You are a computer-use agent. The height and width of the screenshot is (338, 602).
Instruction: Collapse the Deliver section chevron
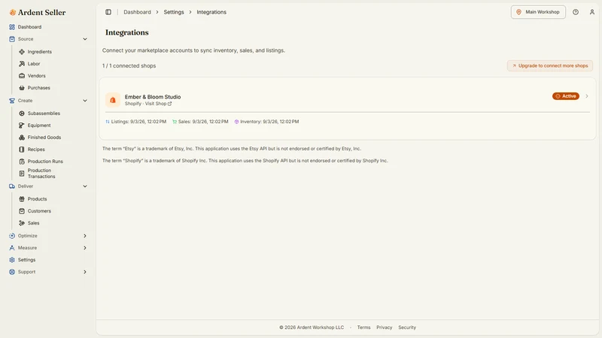85,186
